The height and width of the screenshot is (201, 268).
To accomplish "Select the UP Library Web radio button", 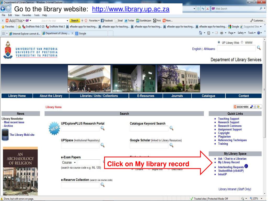I will tap(219, 42).
